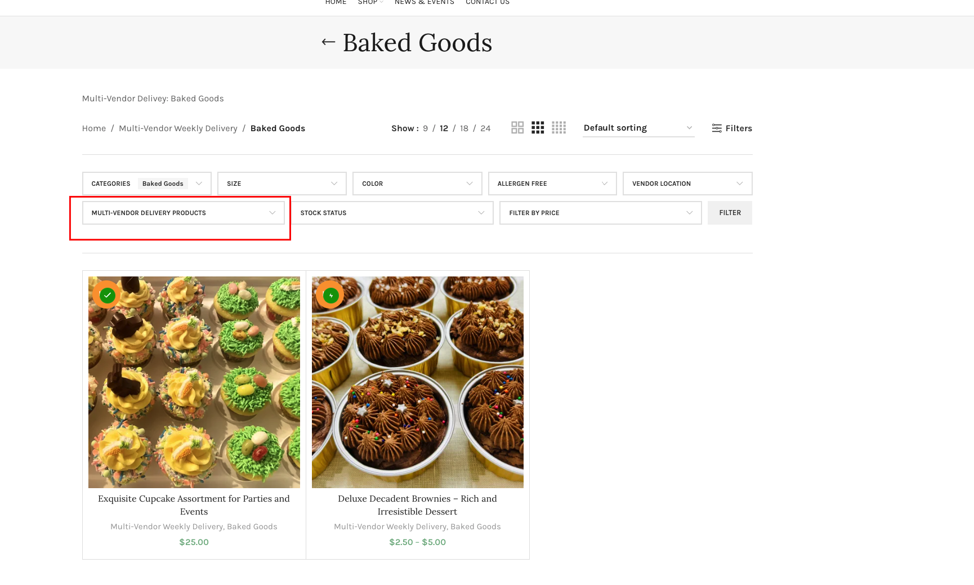This screenshot has height=585, width=974.
Task: Click the cupcake assortment product image
Action: pos(194,382)
